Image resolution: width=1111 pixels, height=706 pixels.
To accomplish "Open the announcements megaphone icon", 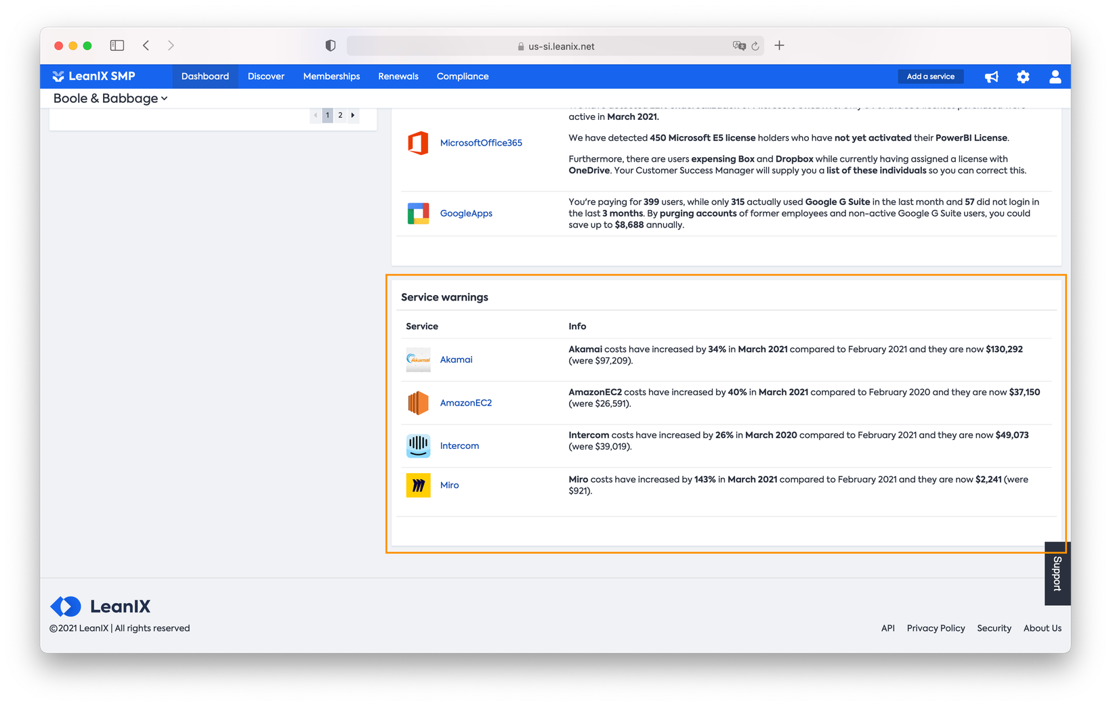I will 991,76.
